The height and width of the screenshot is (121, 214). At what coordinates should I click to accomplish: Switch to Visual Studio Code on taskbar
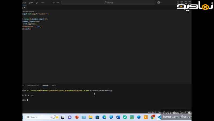[x=159, y=117]
